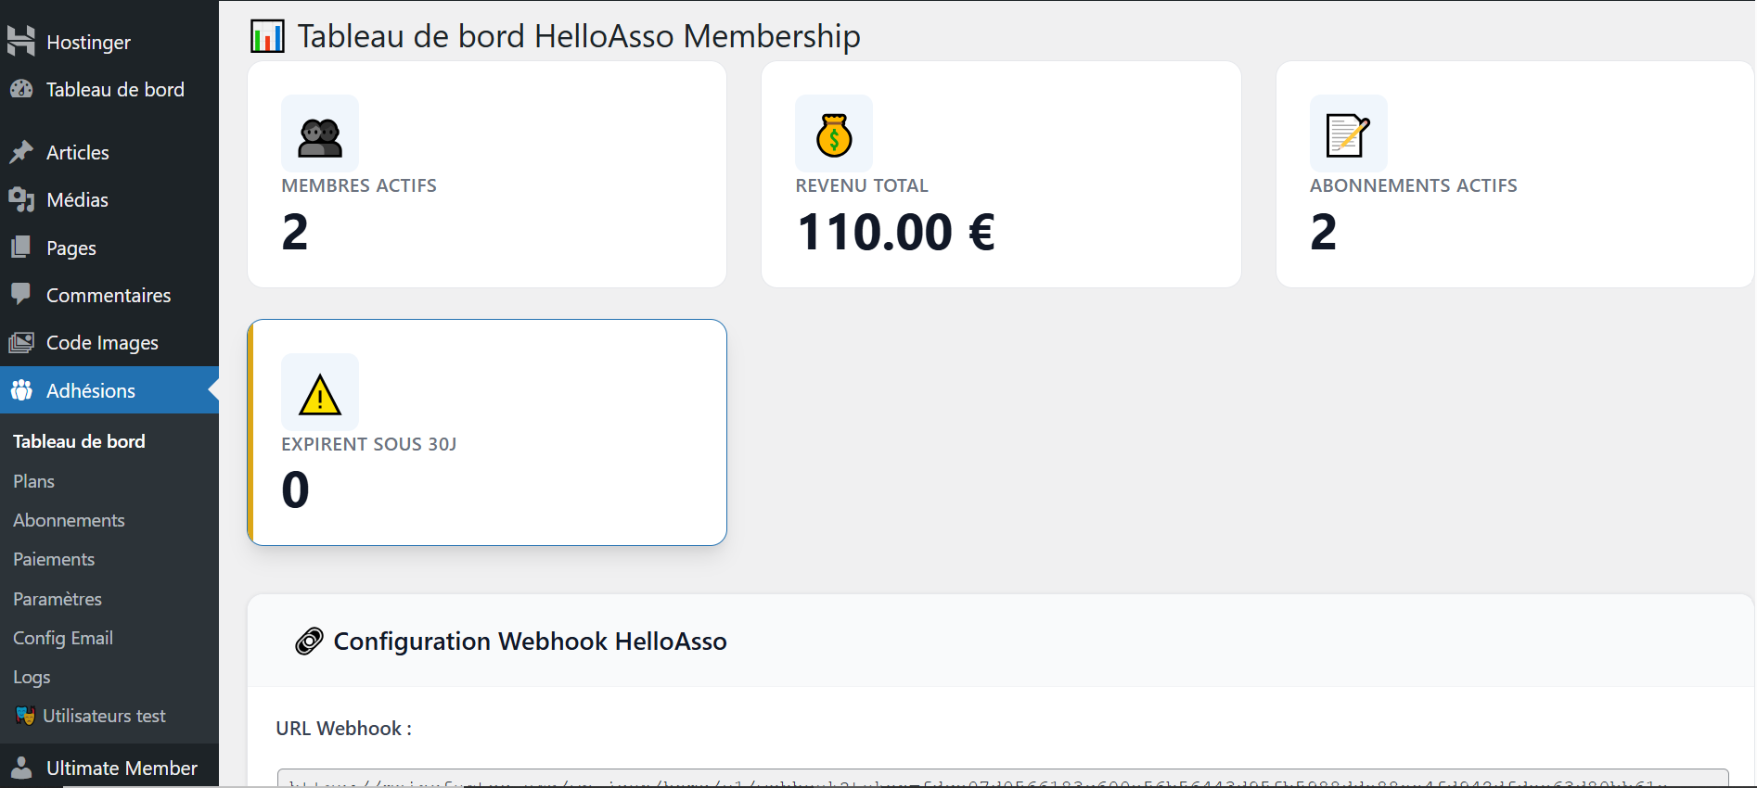
Task: Open the Plans submenu item
Action: [34, 481]
